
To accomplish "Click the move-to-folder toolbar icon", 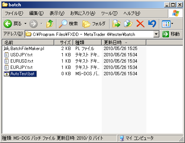I will (116, 24).
